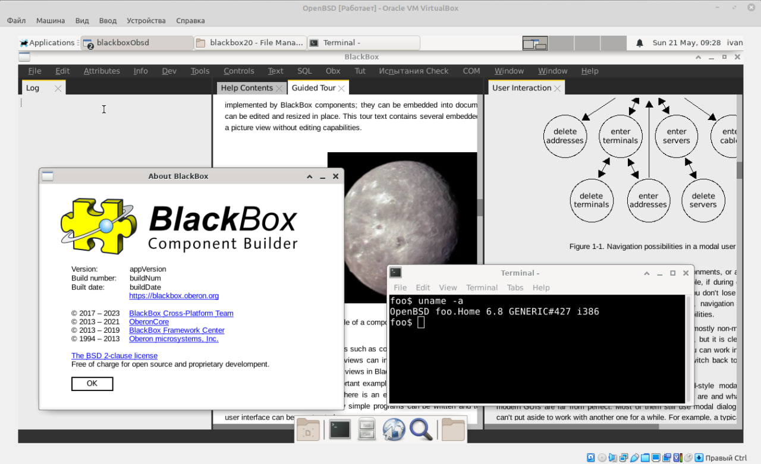Open the terminal emulator from the dock
The image size is (761, 464).
339,430
